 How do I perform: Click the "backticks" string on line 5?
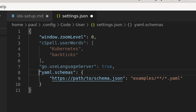pos(64,55)
